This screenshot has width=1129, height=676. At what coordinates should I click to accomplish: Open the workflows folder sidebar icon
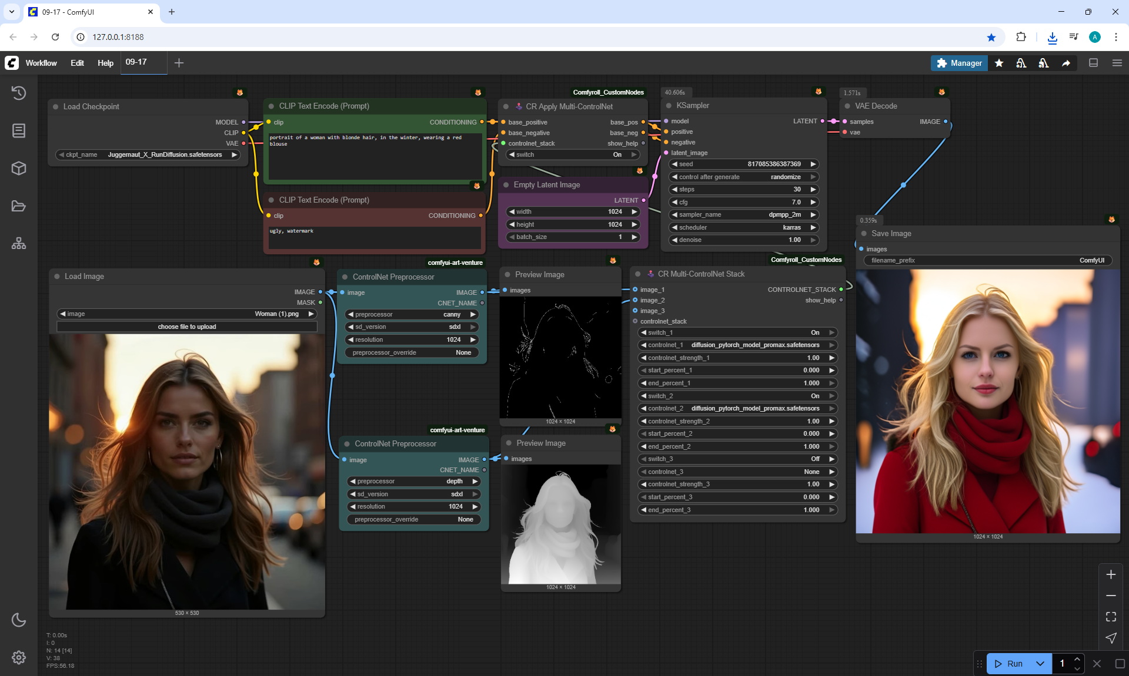(19, 206)
